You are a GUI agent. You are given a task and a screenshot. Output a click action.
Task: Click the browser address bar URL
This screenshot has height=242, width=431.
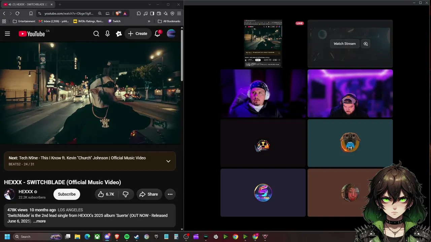pos(69,13)
